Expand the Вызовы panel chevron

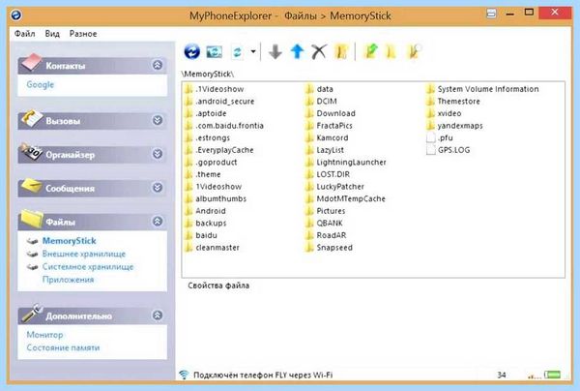[x=158, y=120]
